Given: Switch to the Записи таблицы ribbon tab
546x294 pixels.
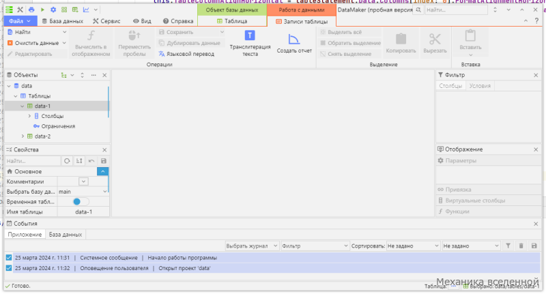Looking at the screenshot, I should point(302,22).
